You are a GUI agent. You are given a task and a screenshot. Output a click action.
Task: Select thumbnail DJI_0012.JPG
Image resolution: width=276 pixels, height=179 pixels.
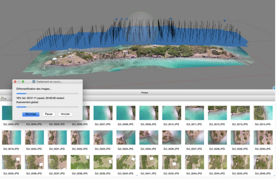point(217,113)
